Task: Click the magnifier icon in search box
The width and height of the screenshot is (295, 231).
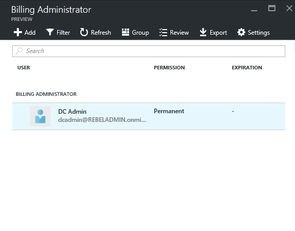Action: 19,51
